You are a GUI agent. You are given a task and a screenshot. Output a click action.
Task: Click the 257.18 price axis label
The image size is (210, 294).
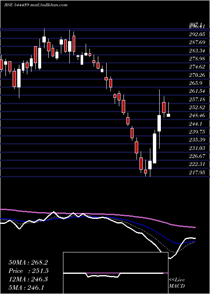point(197,100)
